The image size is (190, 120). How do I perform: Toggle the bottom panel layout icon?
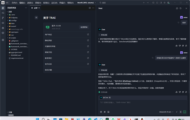coord(157,3)
